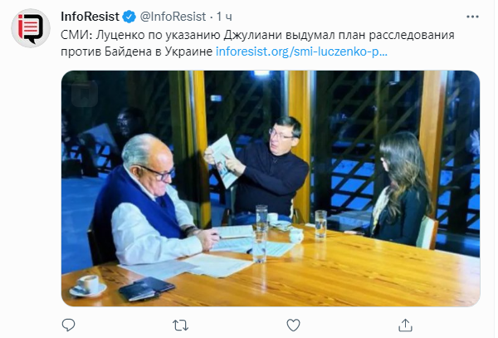The width and height of the screenshot is (498, 338).
Task: Click the faint bookmark watermark in the photo corner
Action: pos(85,93)
